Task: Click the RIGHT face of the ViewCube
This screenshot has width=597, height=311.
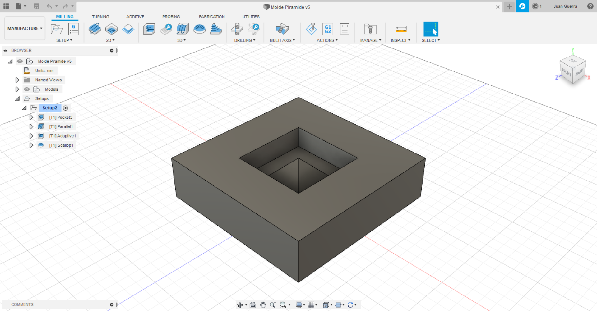Action: (x=579, y=72)
